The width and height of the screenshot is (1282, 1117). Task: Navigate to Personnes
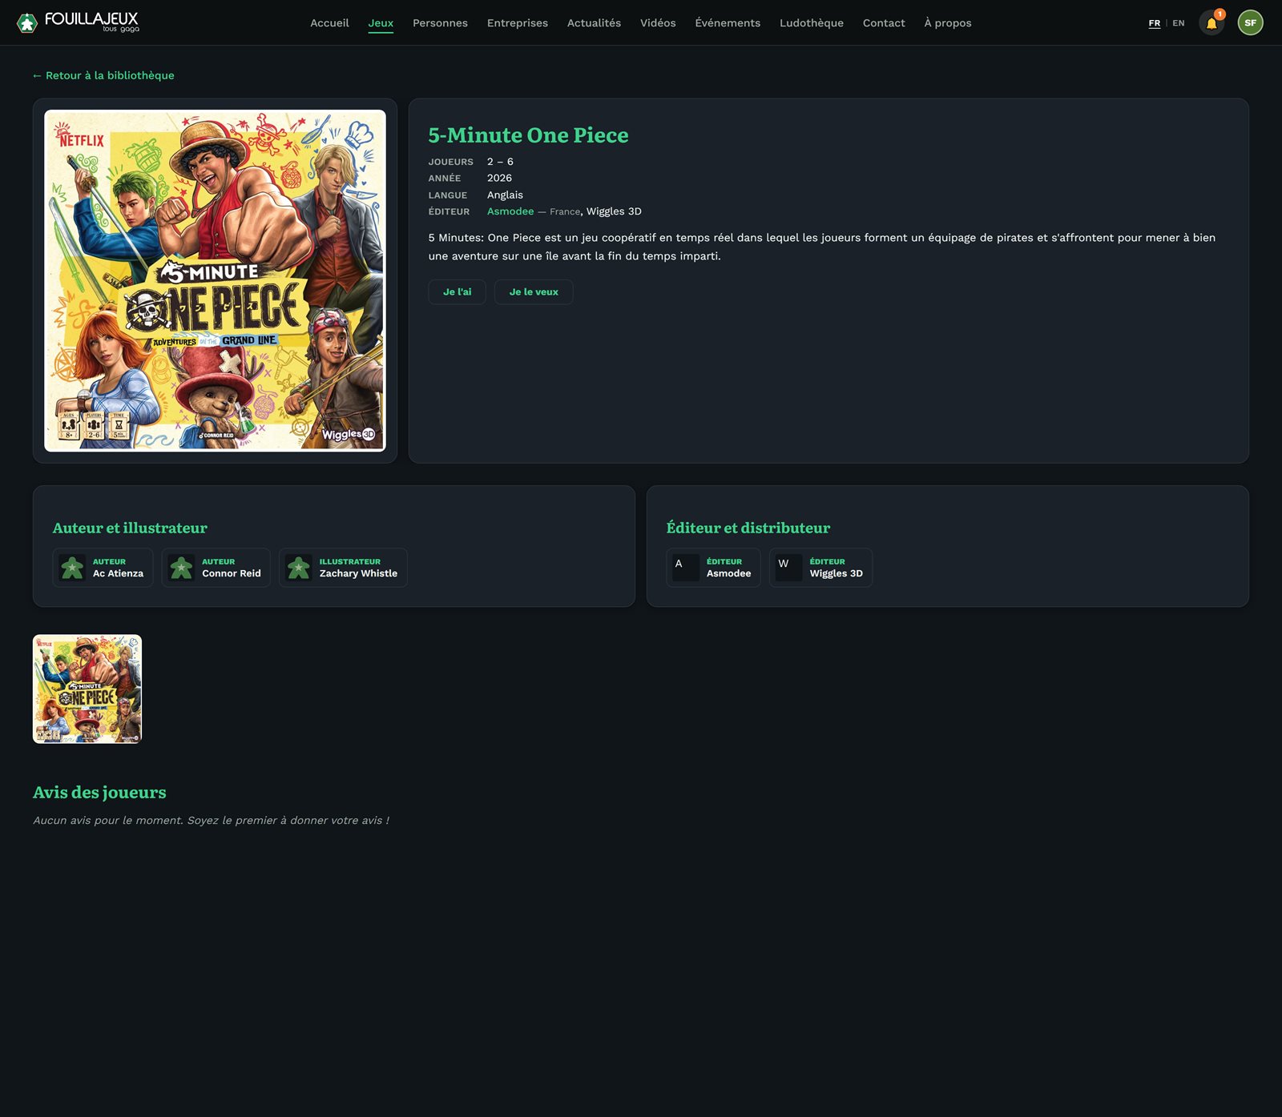click(x=440, y=23)
